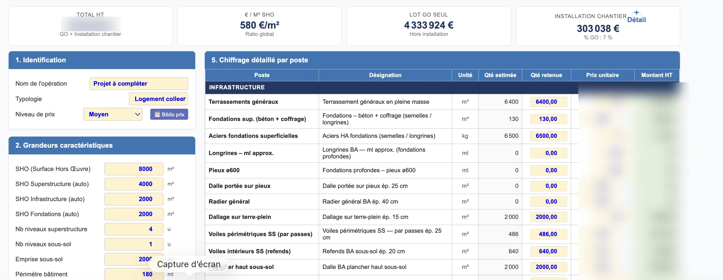Screen dimensions: 723x280
Task: Click the Emprise sous-sol input field
Action: tap(134, 259)
